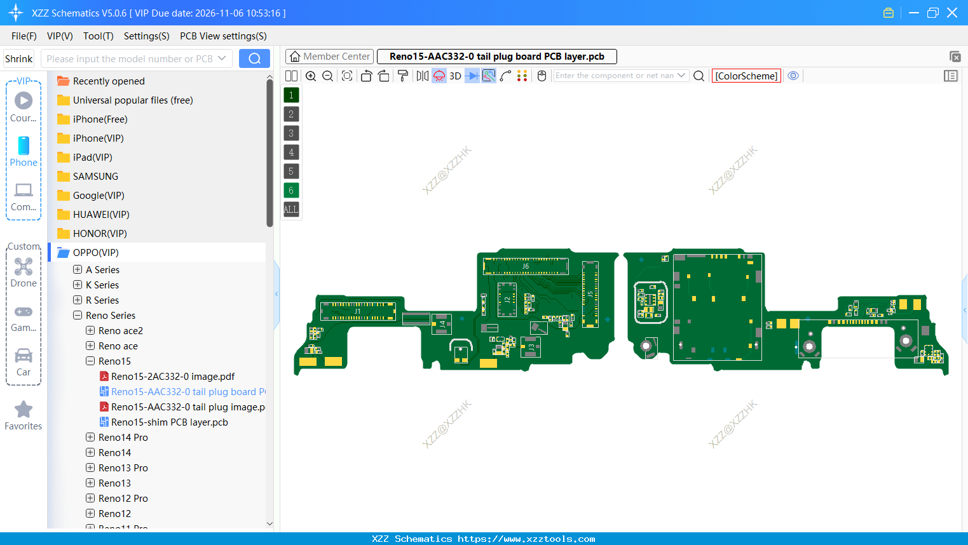
Task: Select layer 6 in the layer list
Action: click(x=290, y=190)
